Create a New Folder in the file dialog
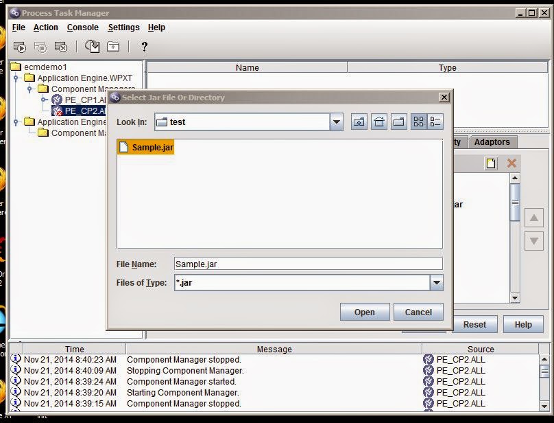This screenshot has width=554, height=423. click(398, 121)
